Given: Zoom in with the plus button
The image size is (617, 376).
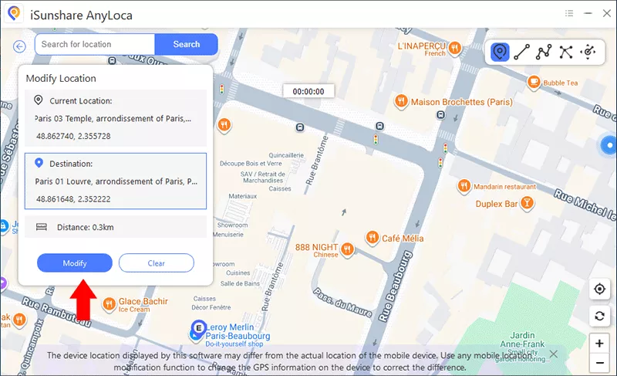Looking at the screenshot, I should pyautogui.click(x=599, y=344).
